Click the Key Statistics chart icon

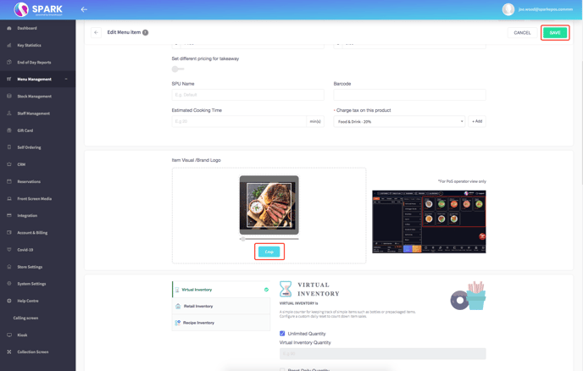[9, 46]
